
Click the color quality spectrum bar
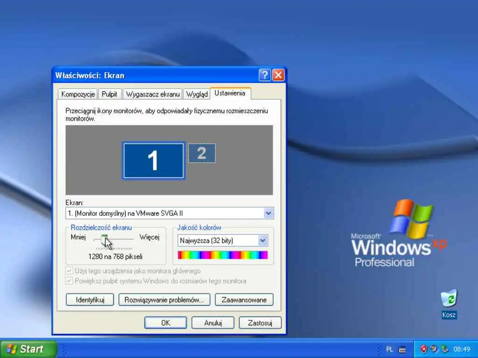tap(223, 255)
